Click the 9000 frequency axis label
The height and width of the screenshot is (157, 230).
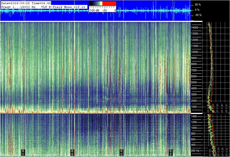pyautogui.click(x=194, y=58)
